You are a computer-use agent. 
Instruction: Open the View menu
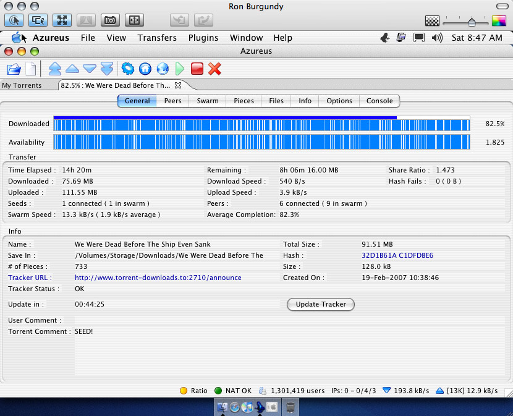pos(116,38)
